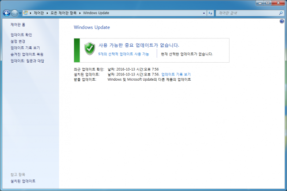Open 업데이트 기록 보기 link next to 7:56

click(176, 75)
